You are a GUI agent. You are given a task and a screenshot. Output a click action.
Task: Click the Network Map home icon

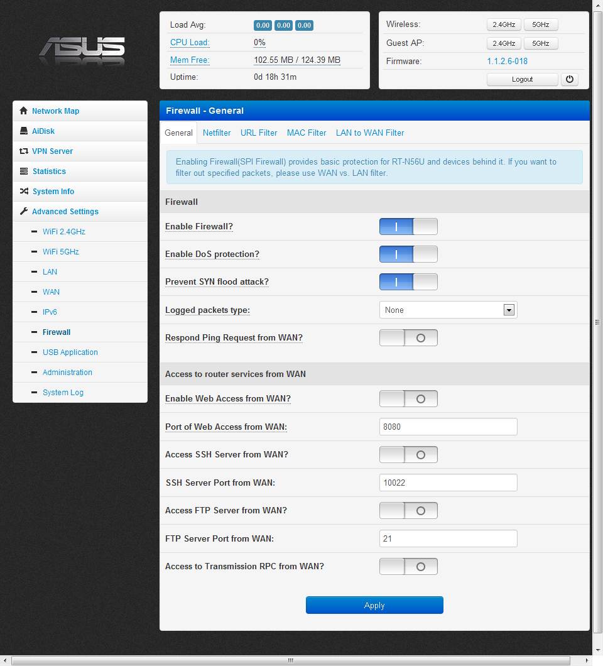[24, 111]
